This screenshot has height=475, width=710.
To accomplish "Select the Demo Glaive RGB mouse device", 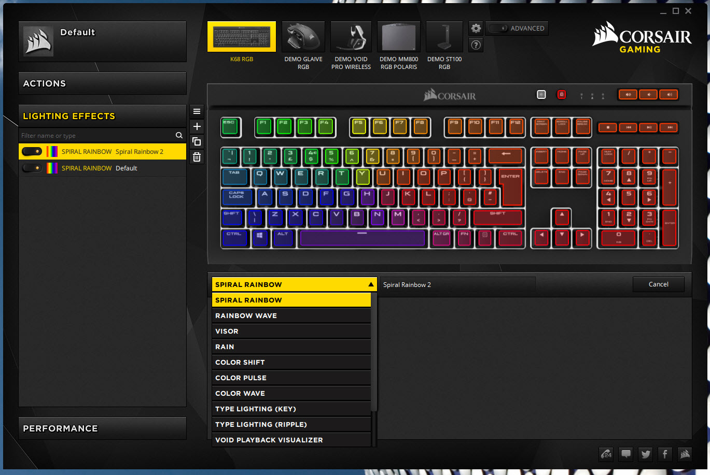I will pyautogui.click(x=303, y=37).
